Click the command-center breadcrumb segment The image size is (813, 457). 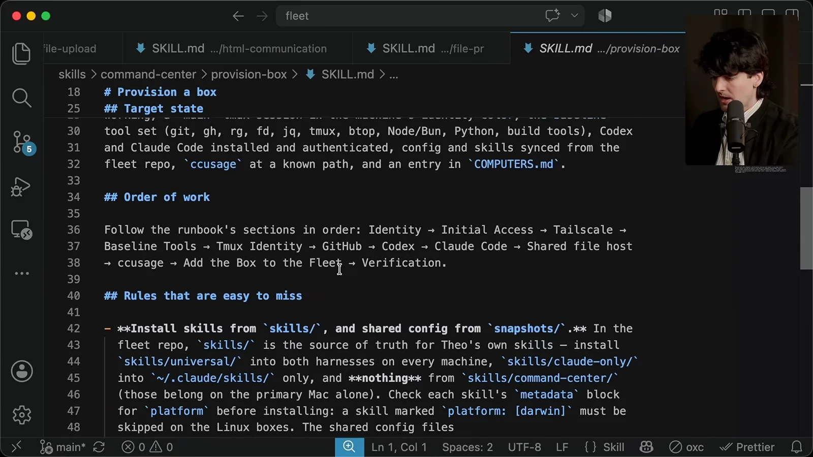(x=148, y=75)
